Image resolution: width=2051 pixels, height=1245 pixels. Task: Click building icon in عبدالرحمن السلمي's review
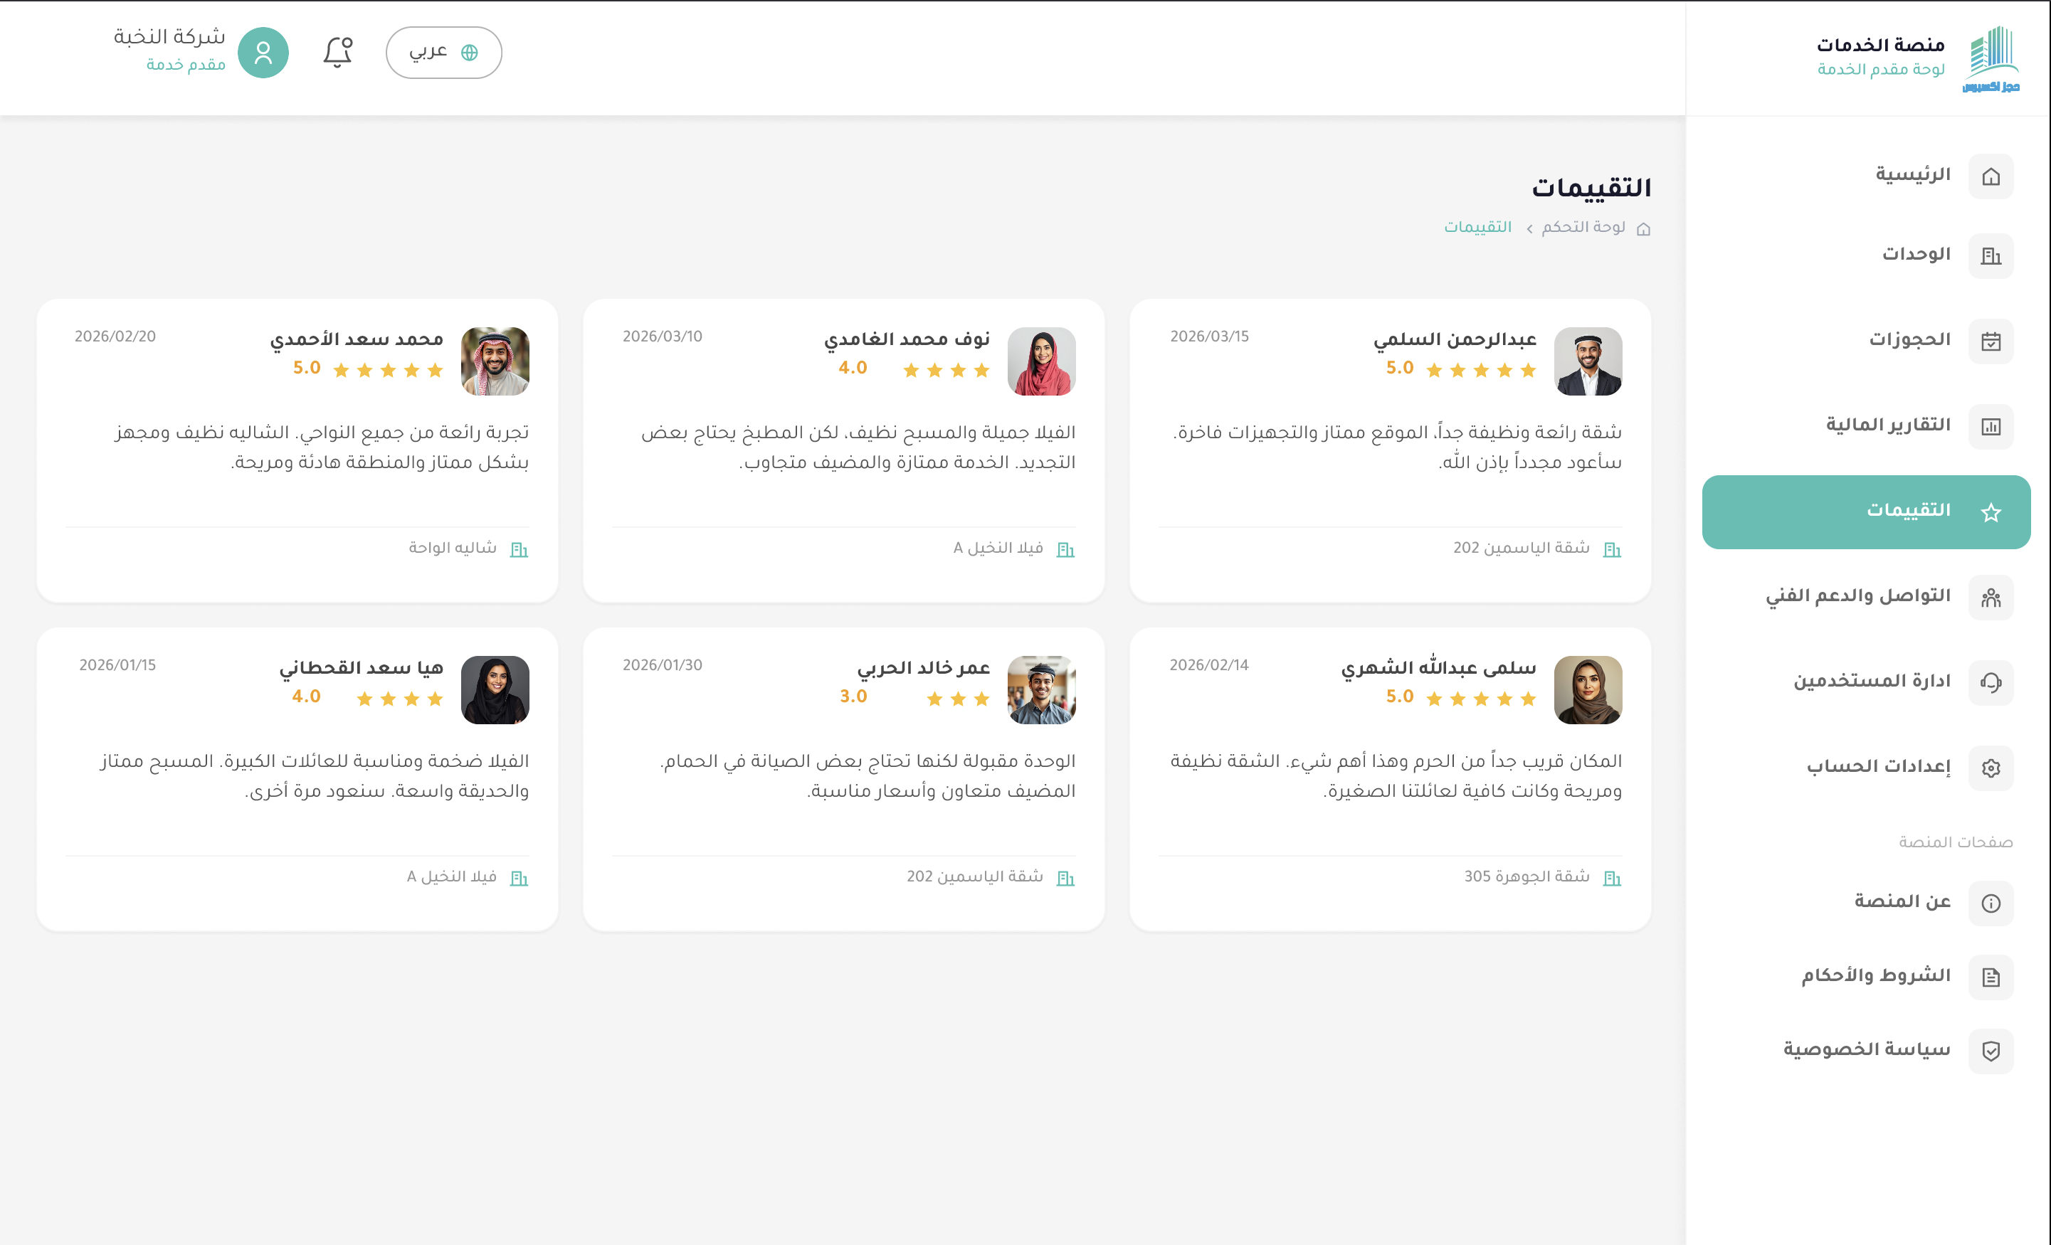click(1613, 549)
